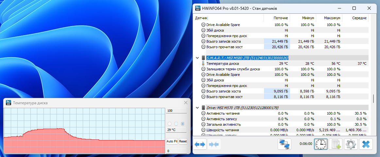Click Reset in the graph window
Image resolution: width=380 pixels, height=157 pixels.
(x=183, y=141)
